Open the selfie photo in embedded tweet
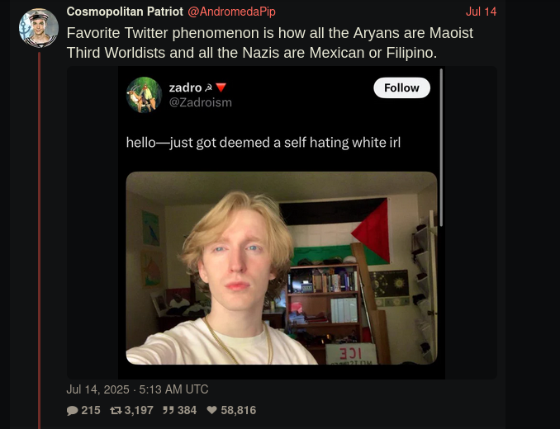The width and height of the screenshot is (560, 429). coord(282,268)
